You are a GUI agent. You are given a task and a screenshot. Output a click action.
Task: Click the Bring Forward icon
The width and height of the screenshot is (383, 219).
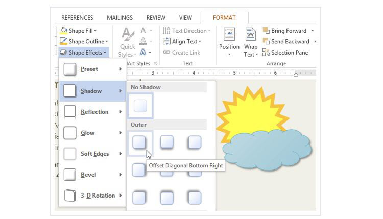coord(267,31)
